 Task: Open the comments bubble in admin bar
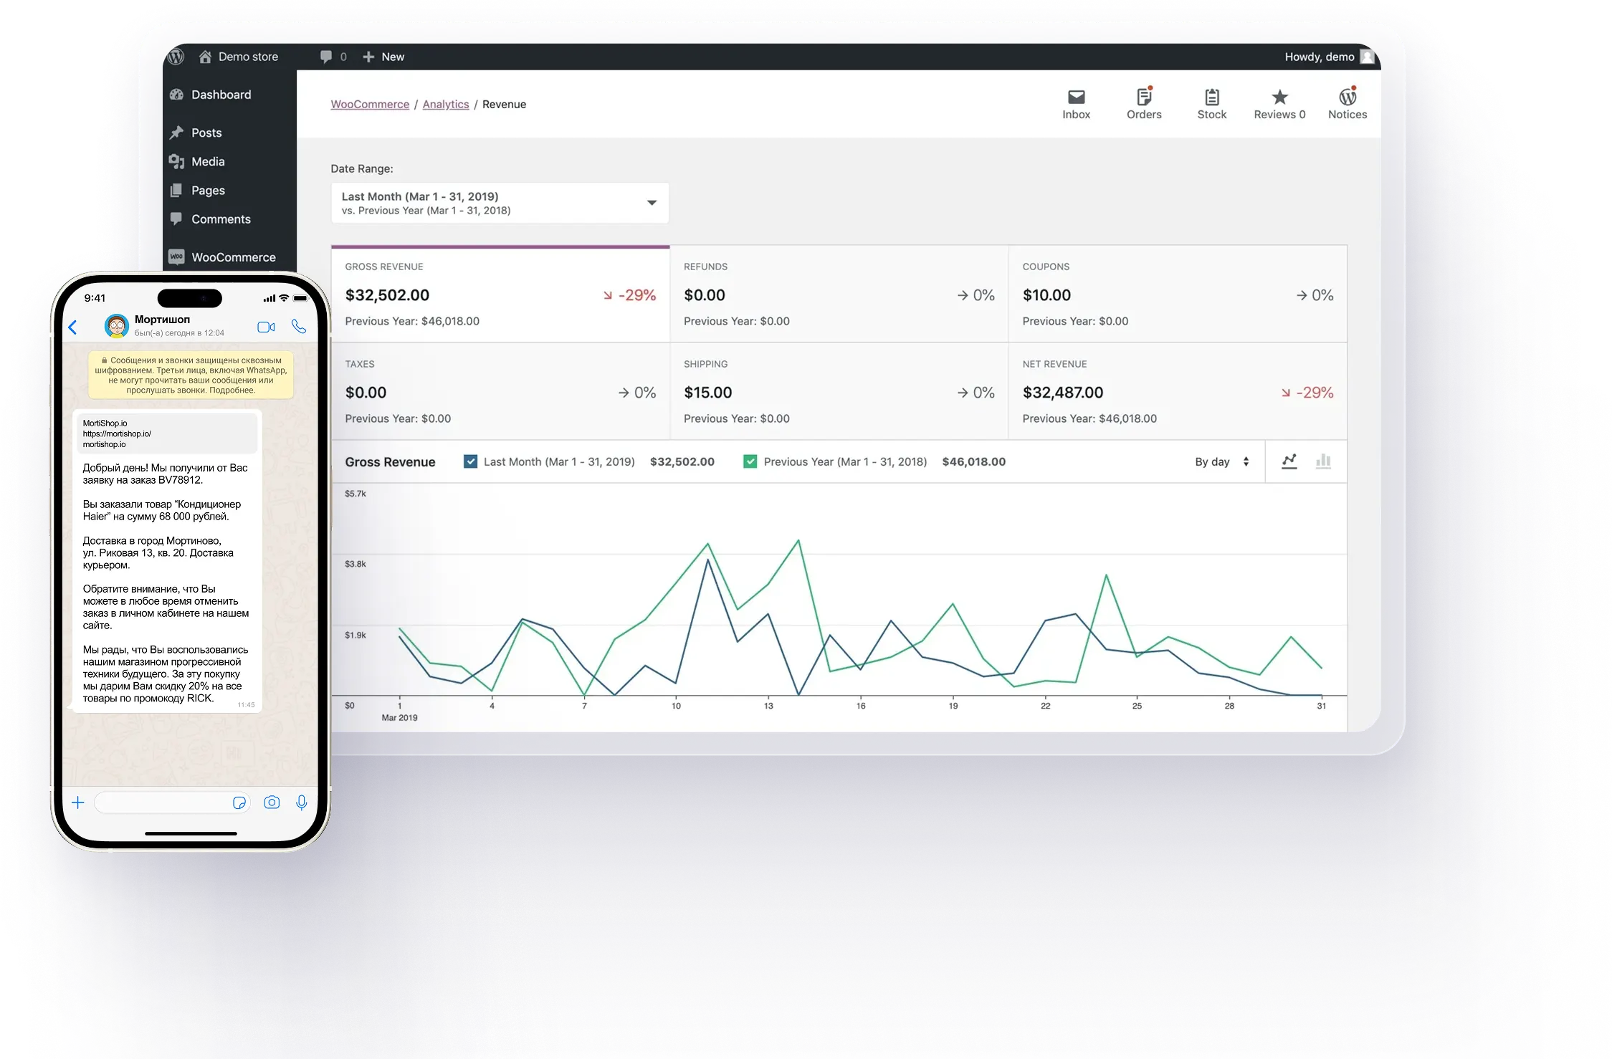coord(333,57)
